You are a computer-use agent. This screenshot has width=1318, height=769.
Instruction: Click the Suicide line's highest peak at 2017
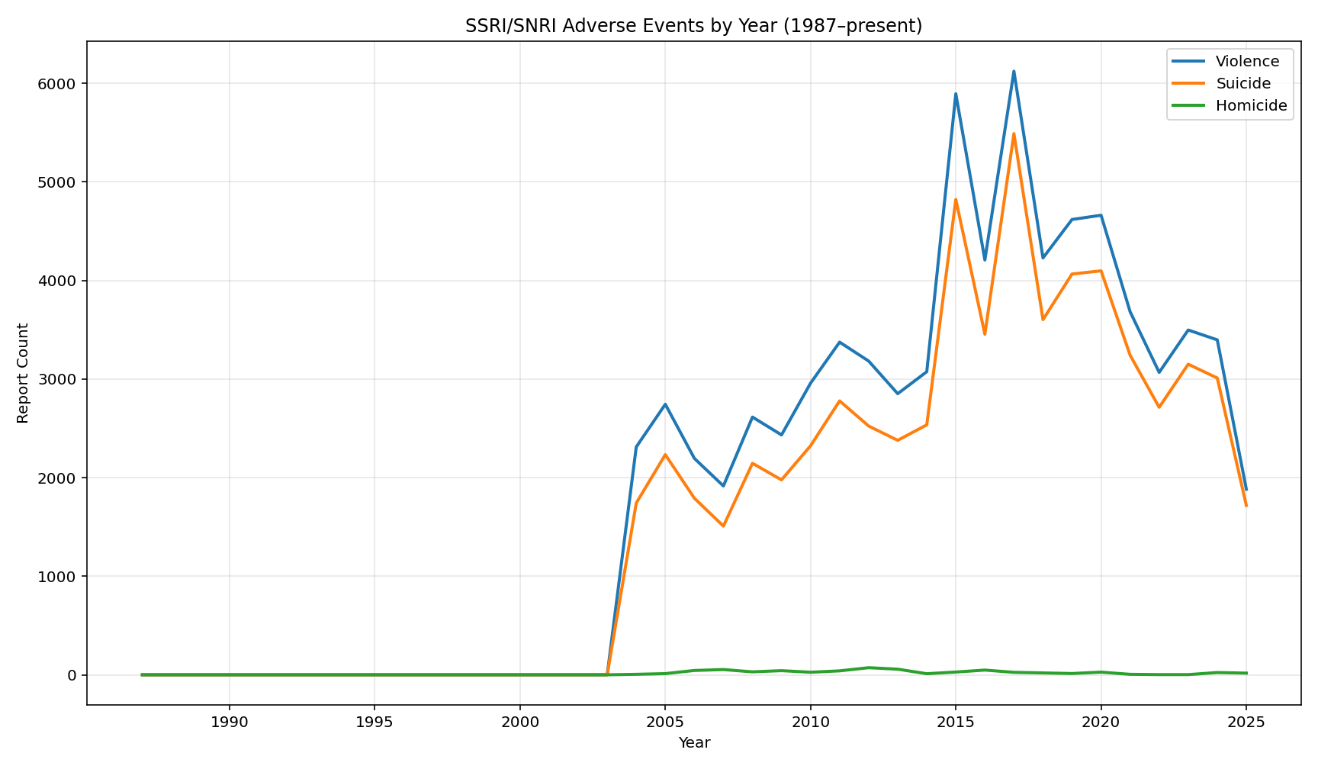tap(1014, 134)
